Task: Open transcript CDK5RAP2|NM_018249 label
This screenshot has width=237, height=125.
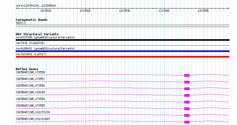Action: coord(30,92)
